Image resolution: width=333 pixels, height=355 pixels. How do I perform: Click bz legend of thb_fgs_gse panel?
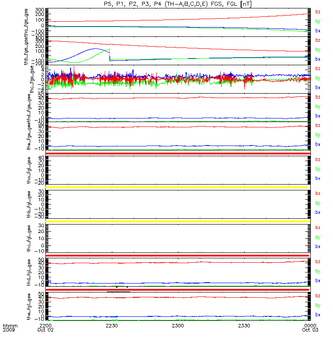point(318,40)
